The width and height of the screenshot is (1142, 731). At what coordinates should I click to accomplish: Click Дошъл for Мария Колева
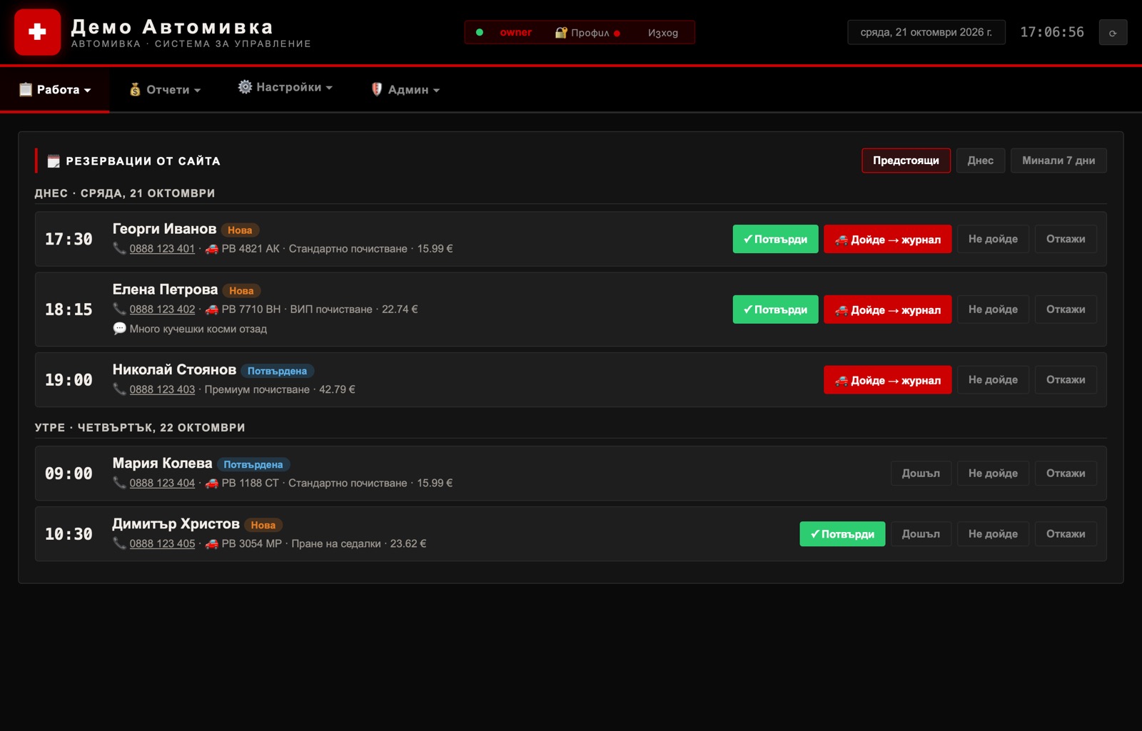click(x=921, y=473)
